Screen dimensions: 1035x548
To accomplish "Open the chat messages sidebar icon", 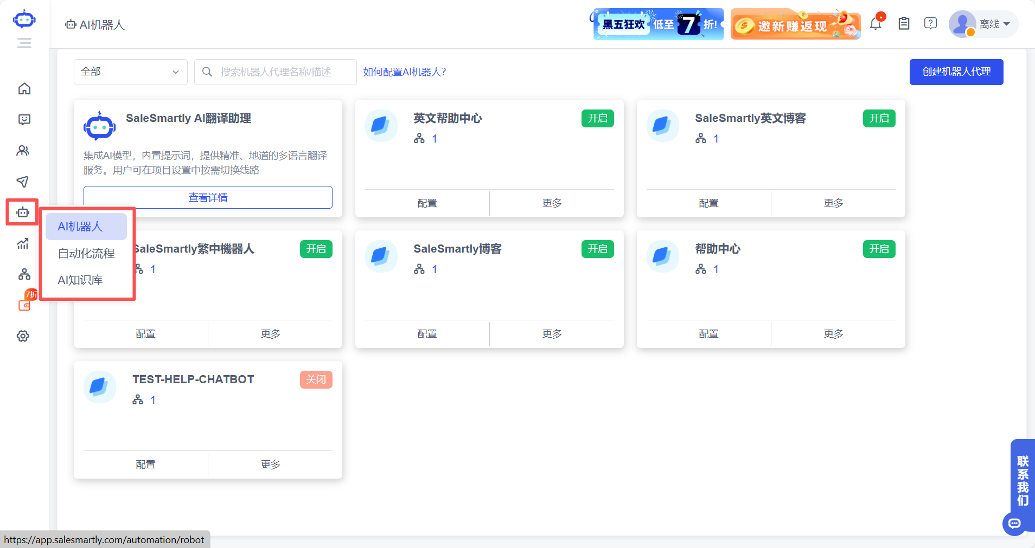I will pyautogui.click(x=24, y=120).
